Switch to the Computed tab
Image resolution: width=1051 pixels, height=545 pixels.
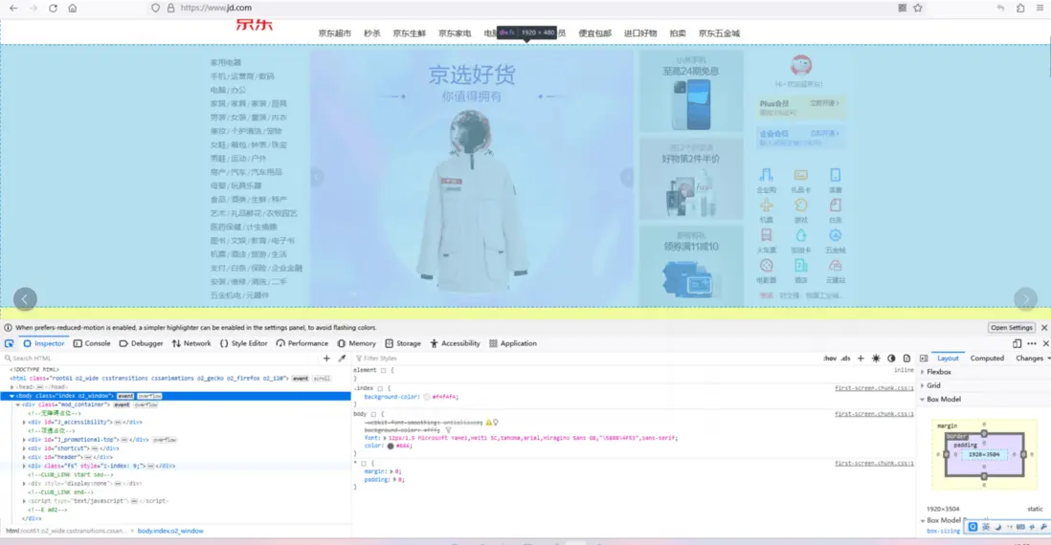[987, 359]
